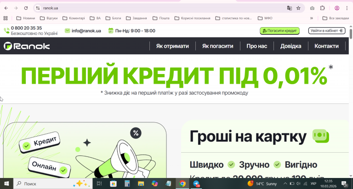Click the green money icon near Гроші на картку
This screenshot has width=353, height=189.
point(321,136)
